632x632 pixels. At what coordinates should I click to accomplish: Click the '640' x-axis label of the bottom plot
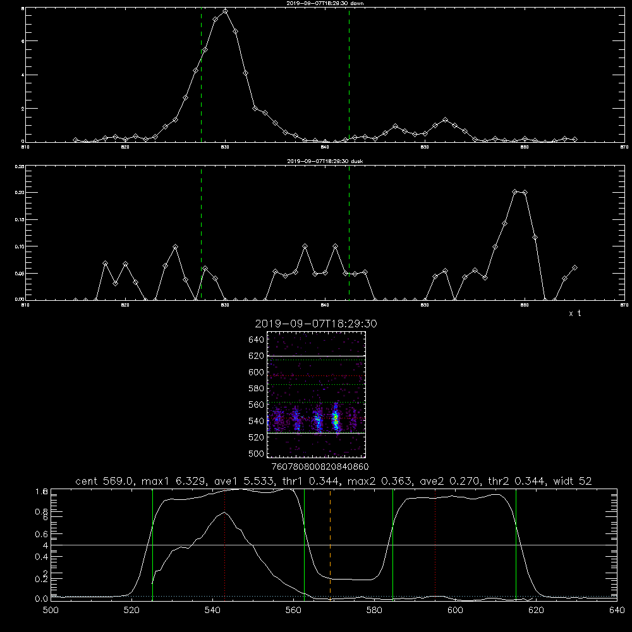tap(617, 611)
